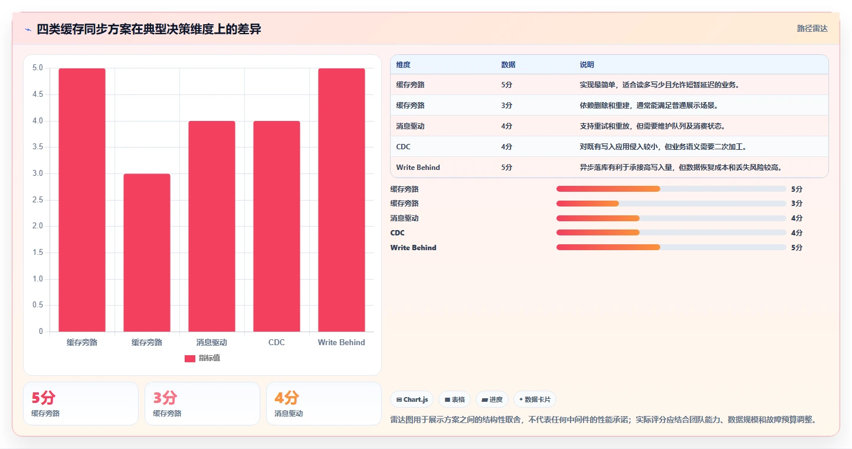
Task: Click the CDC progress bar
Action: click(671, 232)
